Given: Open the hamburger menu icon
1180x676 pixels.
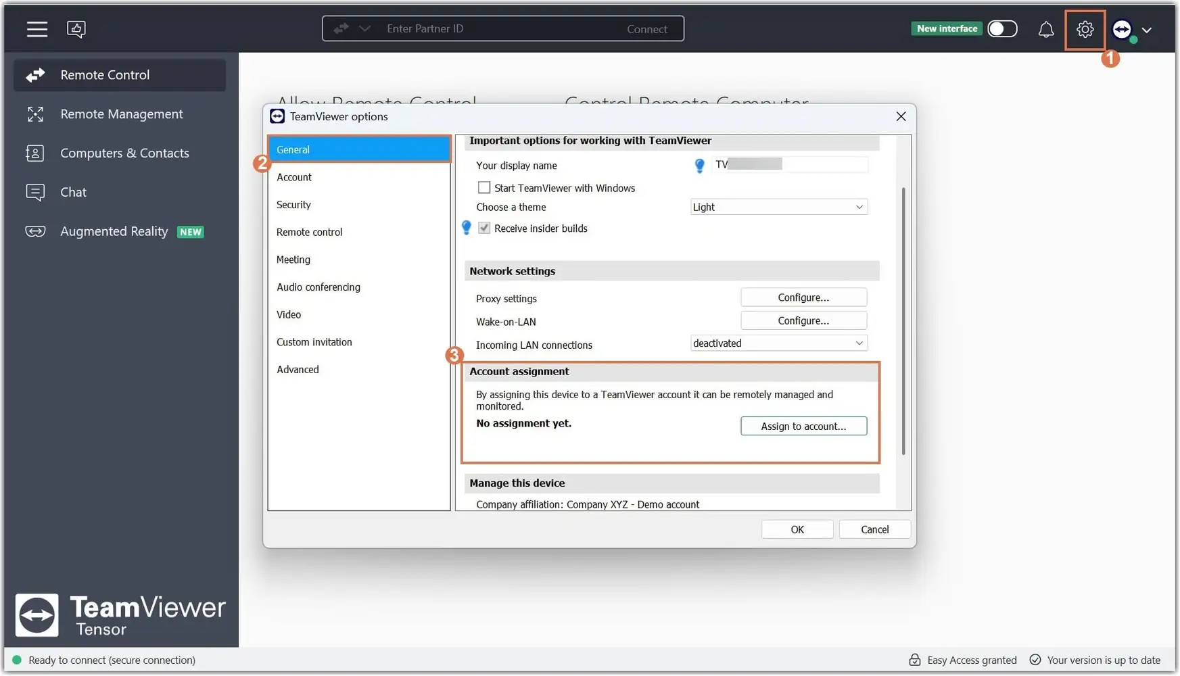Looking at the screenshot, I should (x=37, y=29).
